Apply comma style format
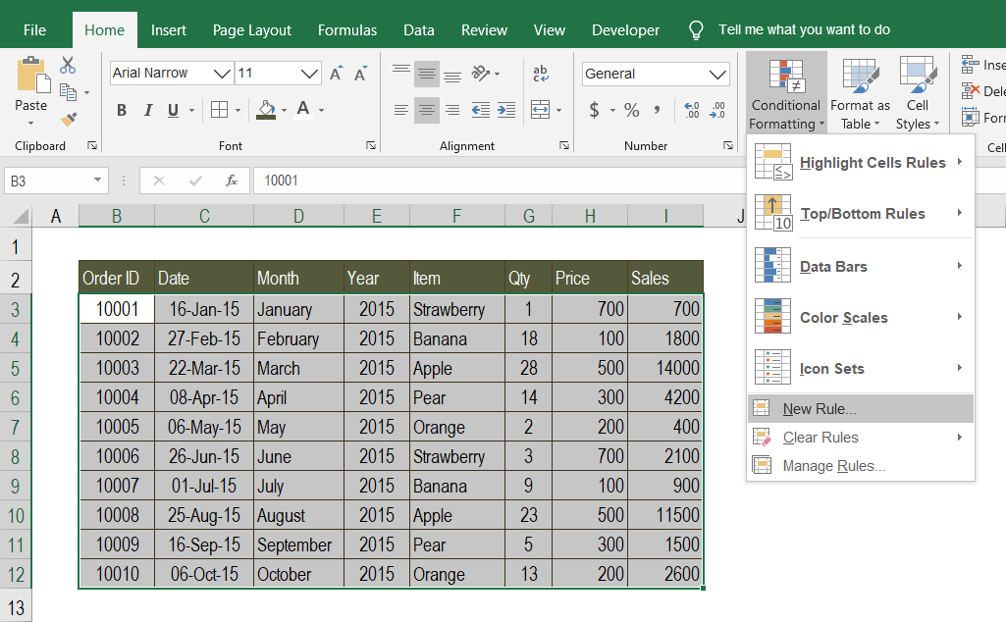The width and height of the screenshot is (1006, 622). [657, 110]
